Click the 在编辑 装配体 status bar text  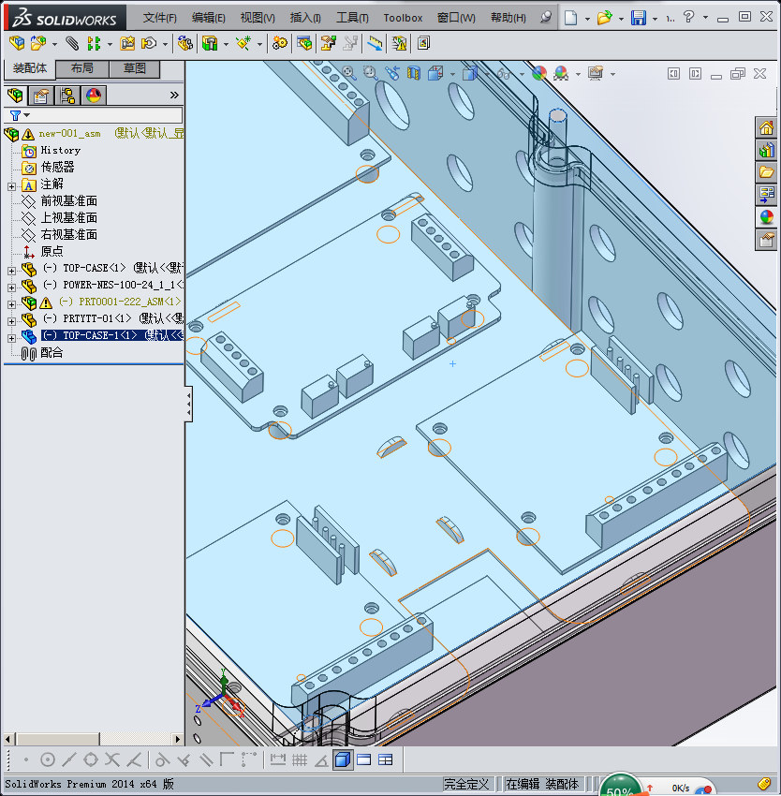pos(542,784)
